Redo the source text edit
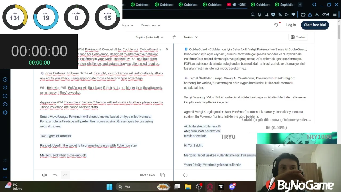 [x=65, y=175]
